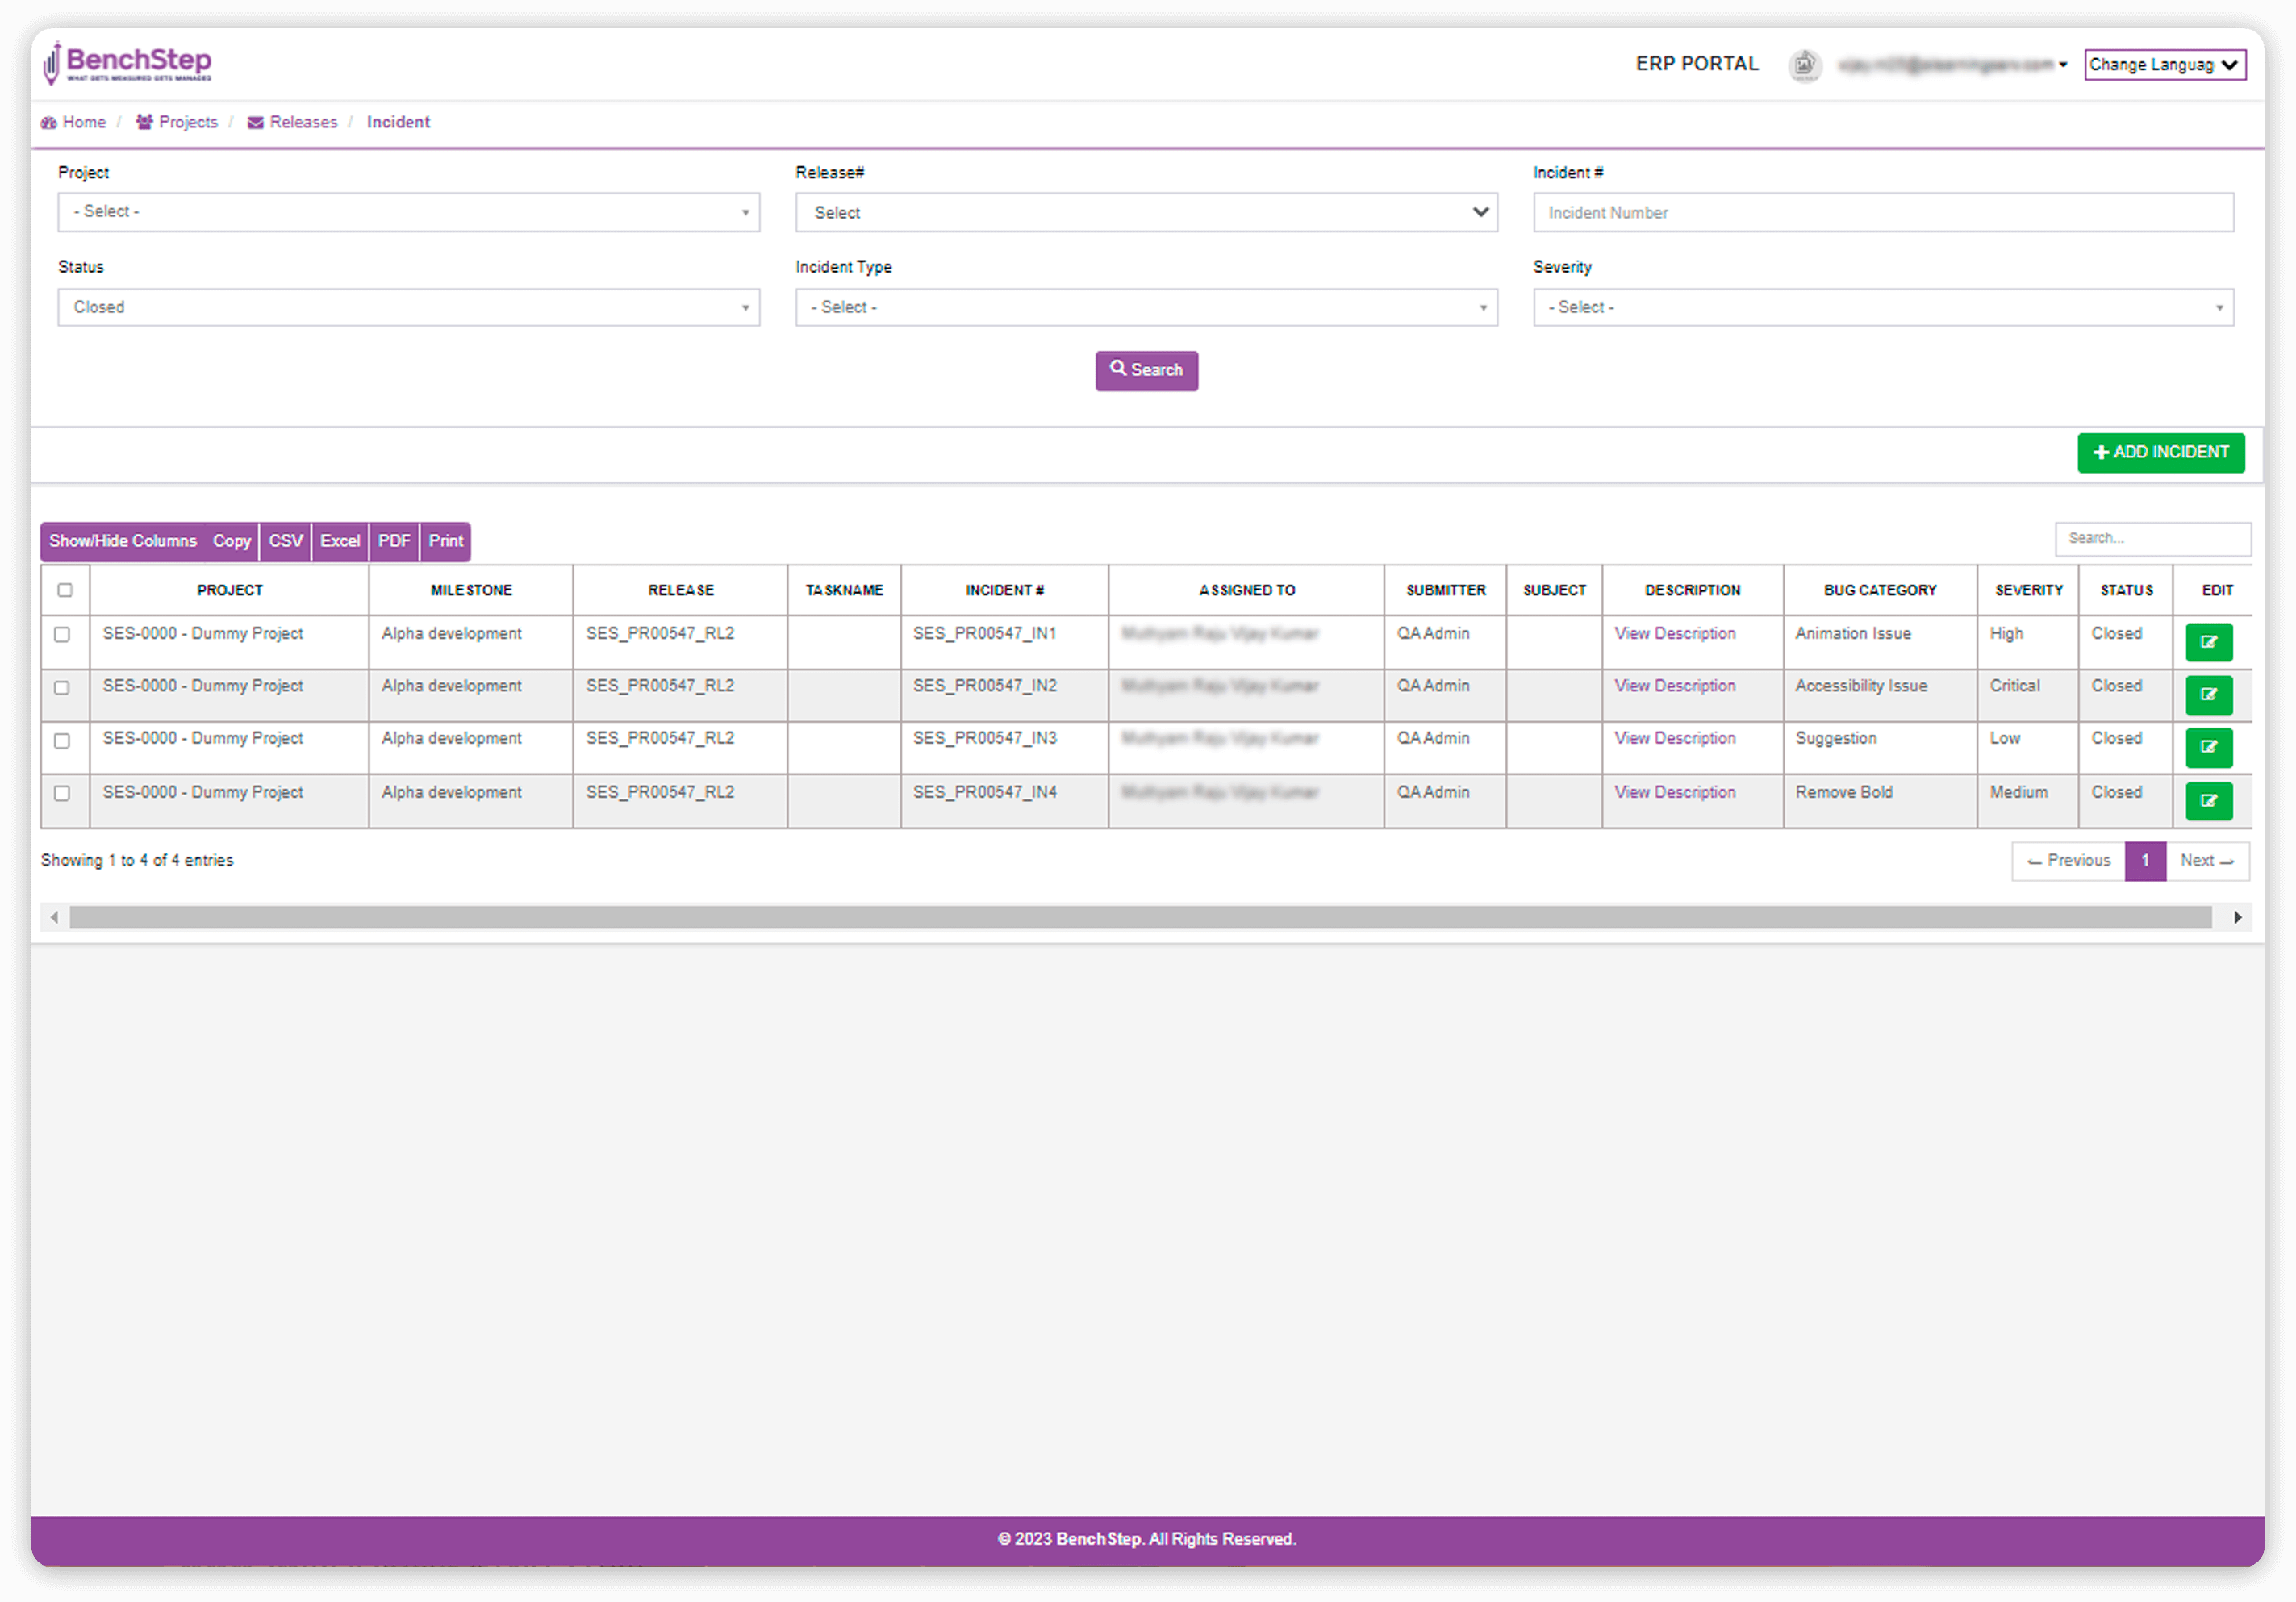Click the left arrow of horizontal scrollbar
Image resolution: width=2296 pixels, height=1602 pixels.
(55, 917)
